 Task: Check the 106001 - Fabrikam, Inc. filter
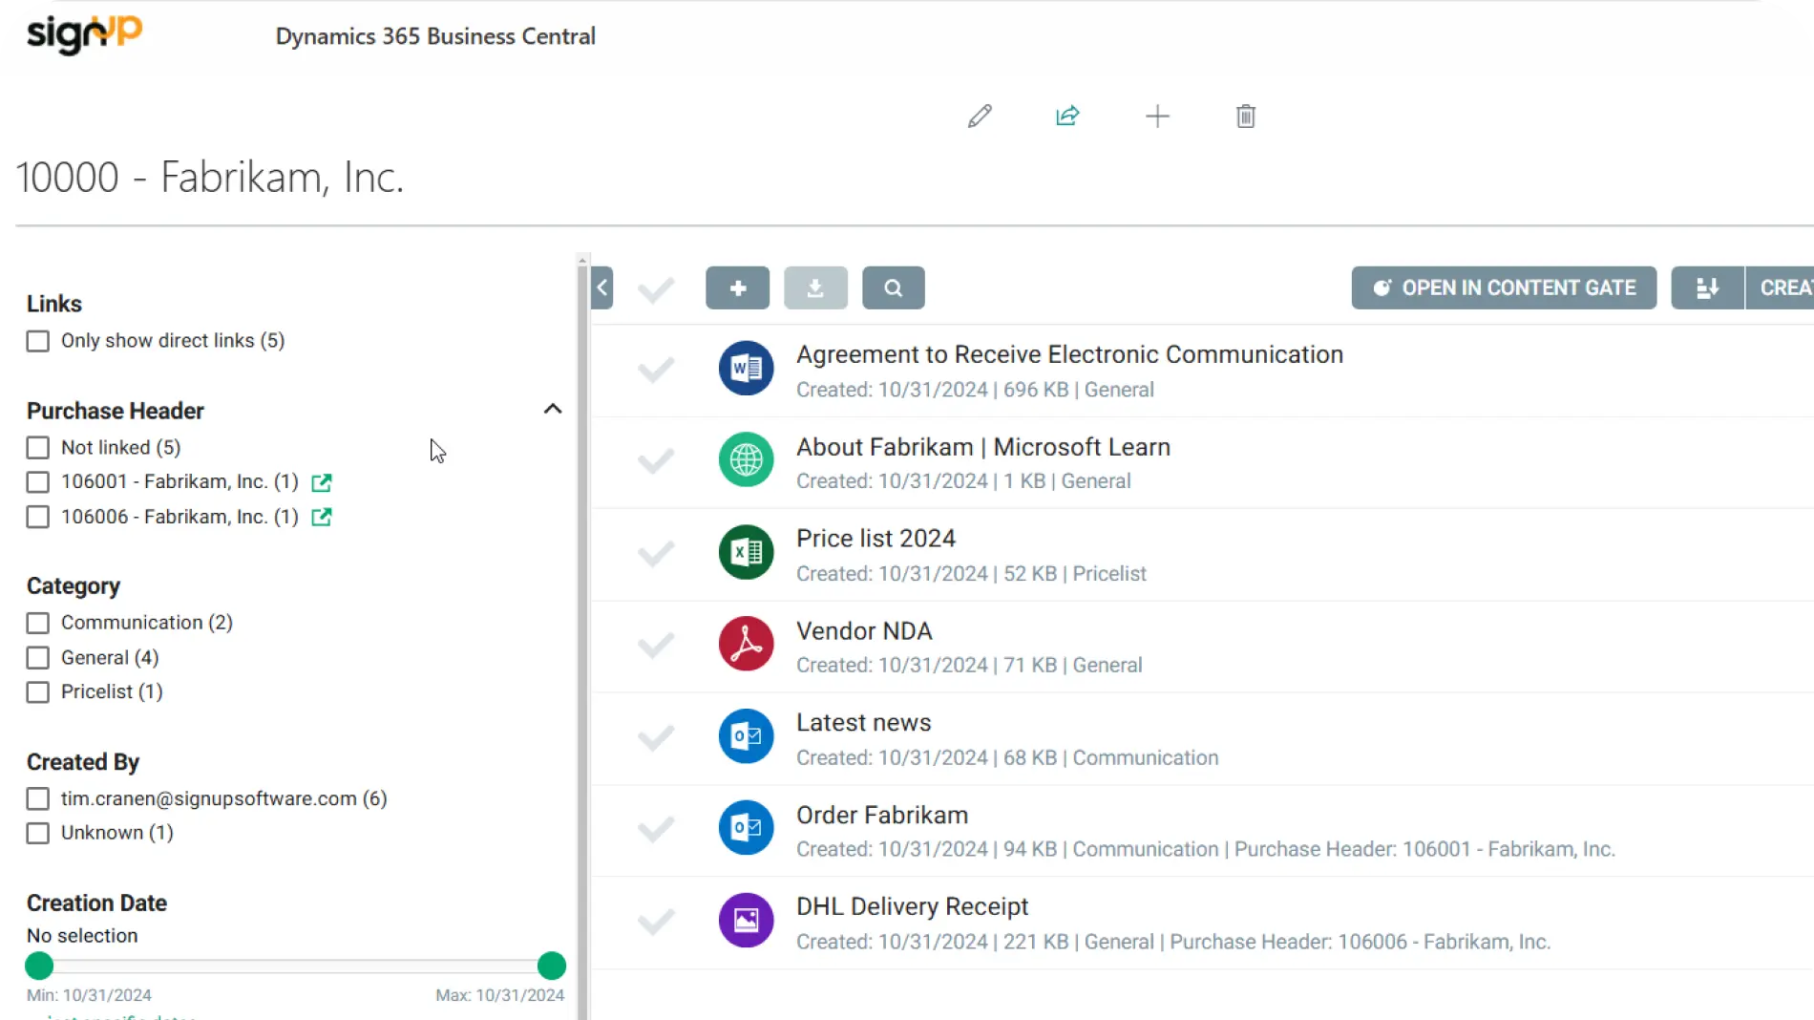pyautogui.click(x=38, y=482)
